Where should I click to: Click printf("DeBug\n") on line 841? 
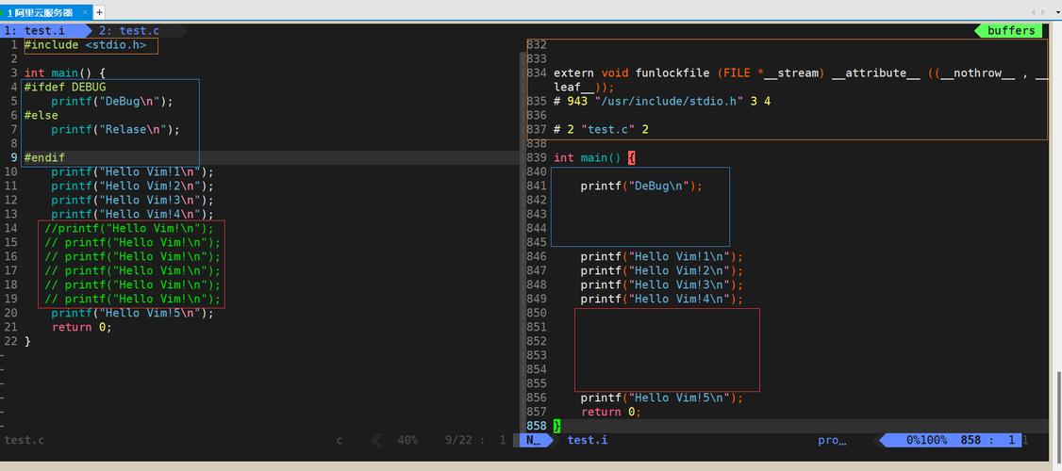tap(642, 187)
